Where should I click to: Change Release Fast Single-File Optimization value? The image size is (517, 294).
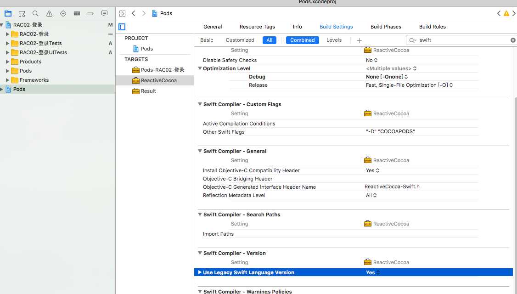[x=409, y=85]
